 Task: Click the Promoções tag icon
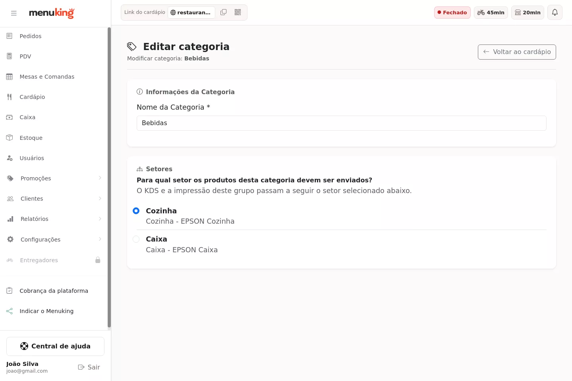pos(10,178)
